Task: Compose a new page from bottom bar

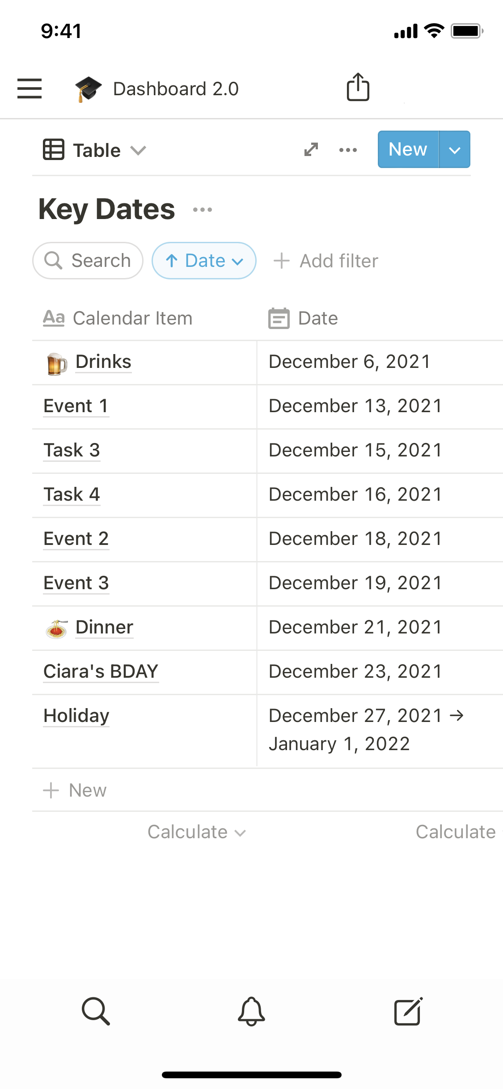Action: coord(408,1011)
